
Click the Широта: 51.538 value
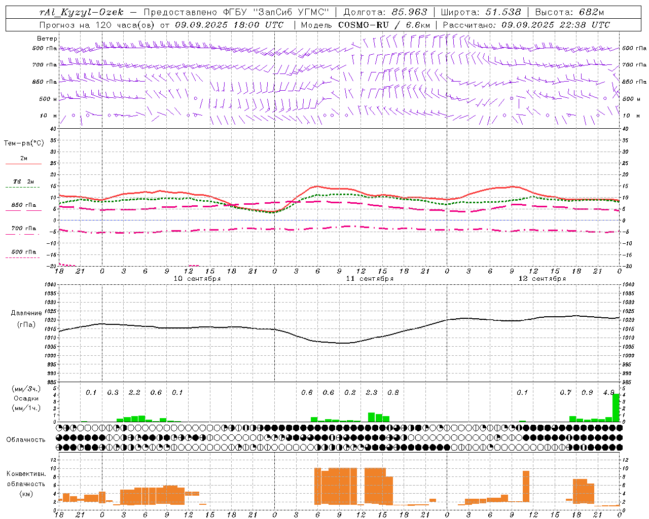coord(481,12)
